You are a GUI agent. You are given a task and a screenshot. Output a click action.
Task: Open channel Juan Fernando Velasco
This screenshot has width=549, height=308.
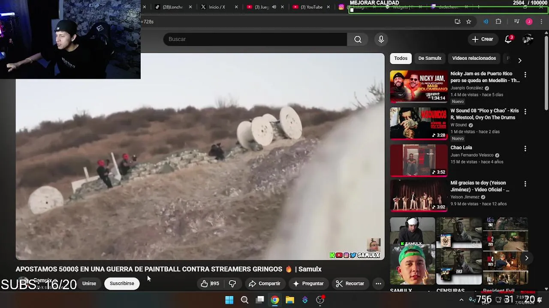472,155
